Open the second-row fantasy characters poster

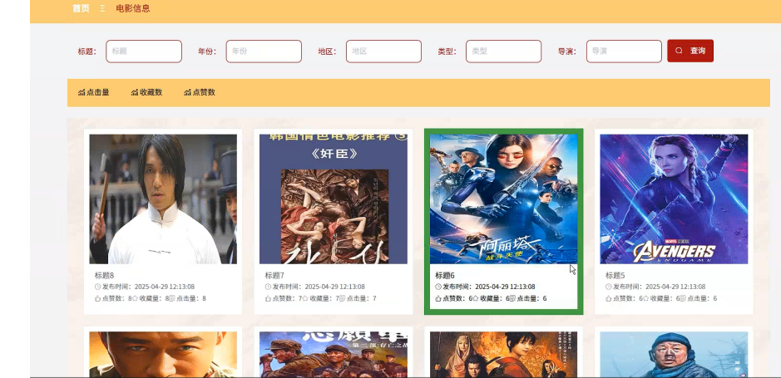coord(503,355)
